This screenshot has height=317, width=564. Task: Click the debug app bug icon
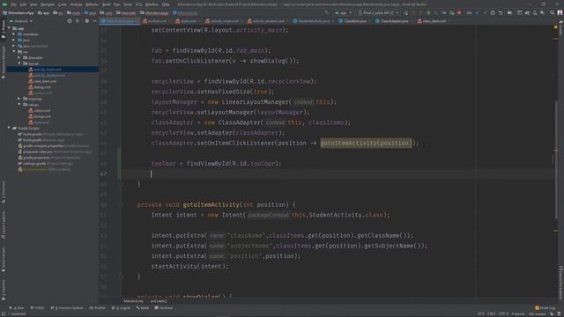coord(428,12)
